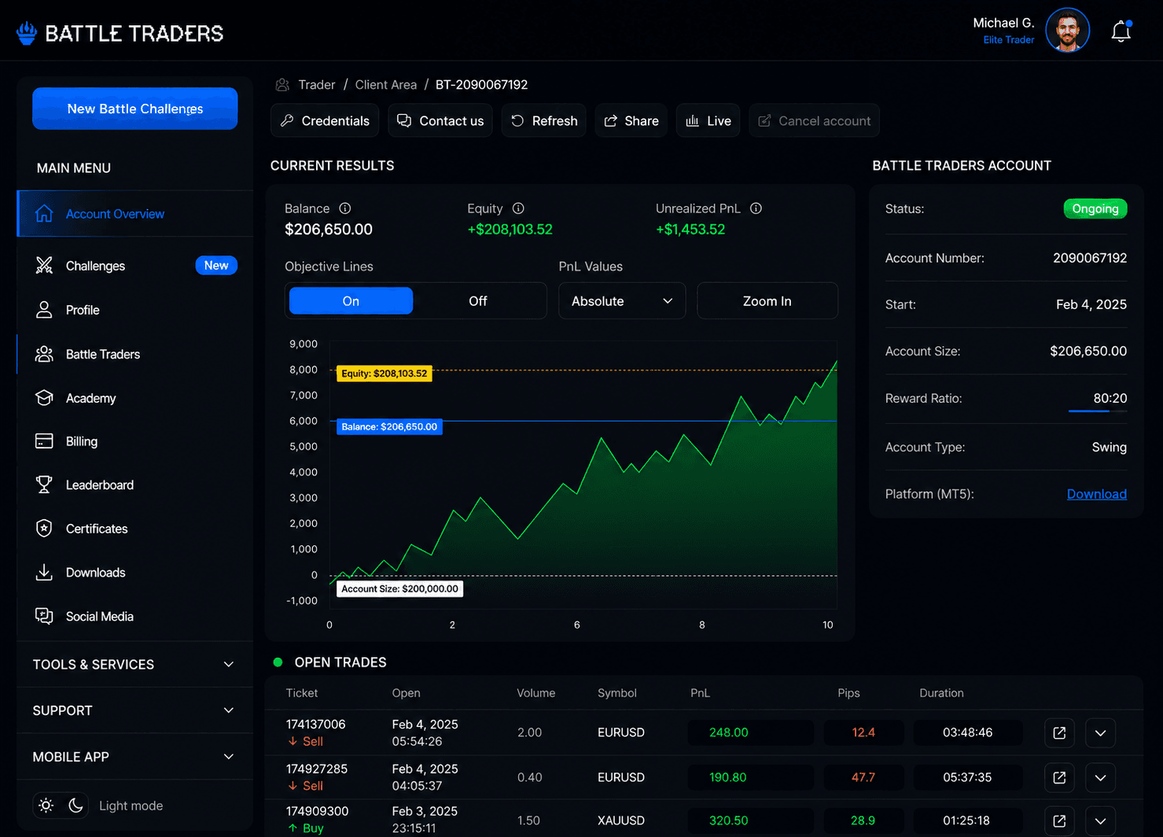
Task: Expand the Mobile App section
Action: point(134,757)
